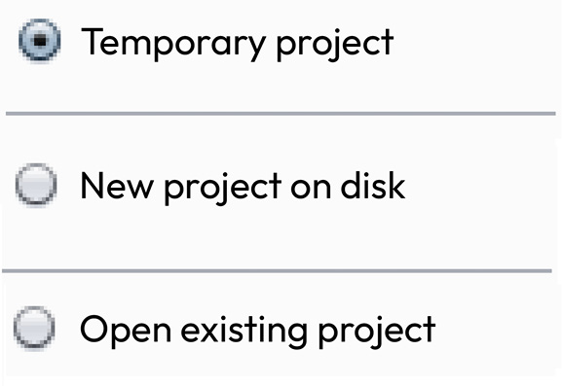Choose the New project on disk radio button

pos(36,185)
